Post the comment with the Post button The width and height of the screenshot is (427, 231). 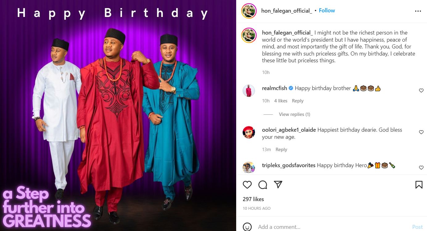pos(417,227)
